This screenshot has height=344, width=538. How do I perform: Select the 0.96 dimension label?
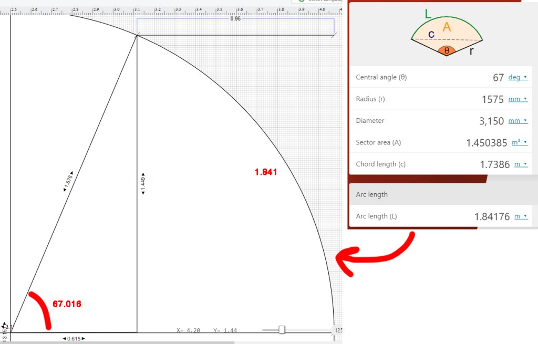tap(235, 19)
